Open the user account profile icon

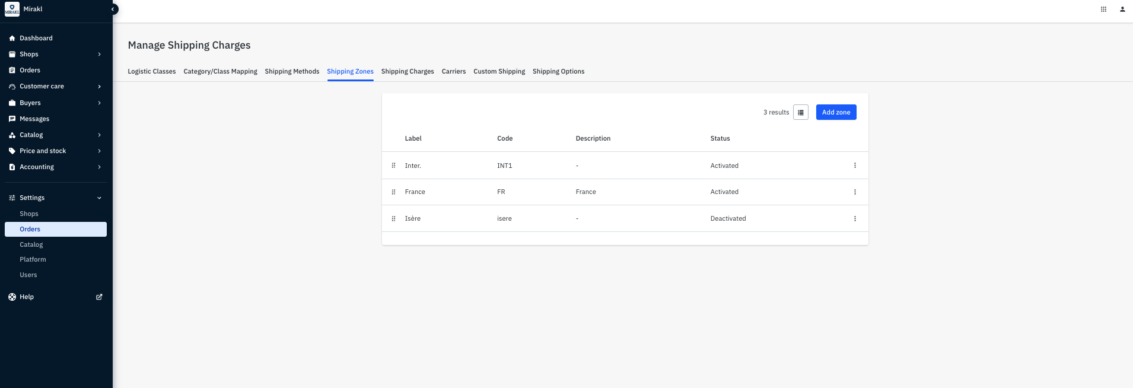pos(1122,9)
